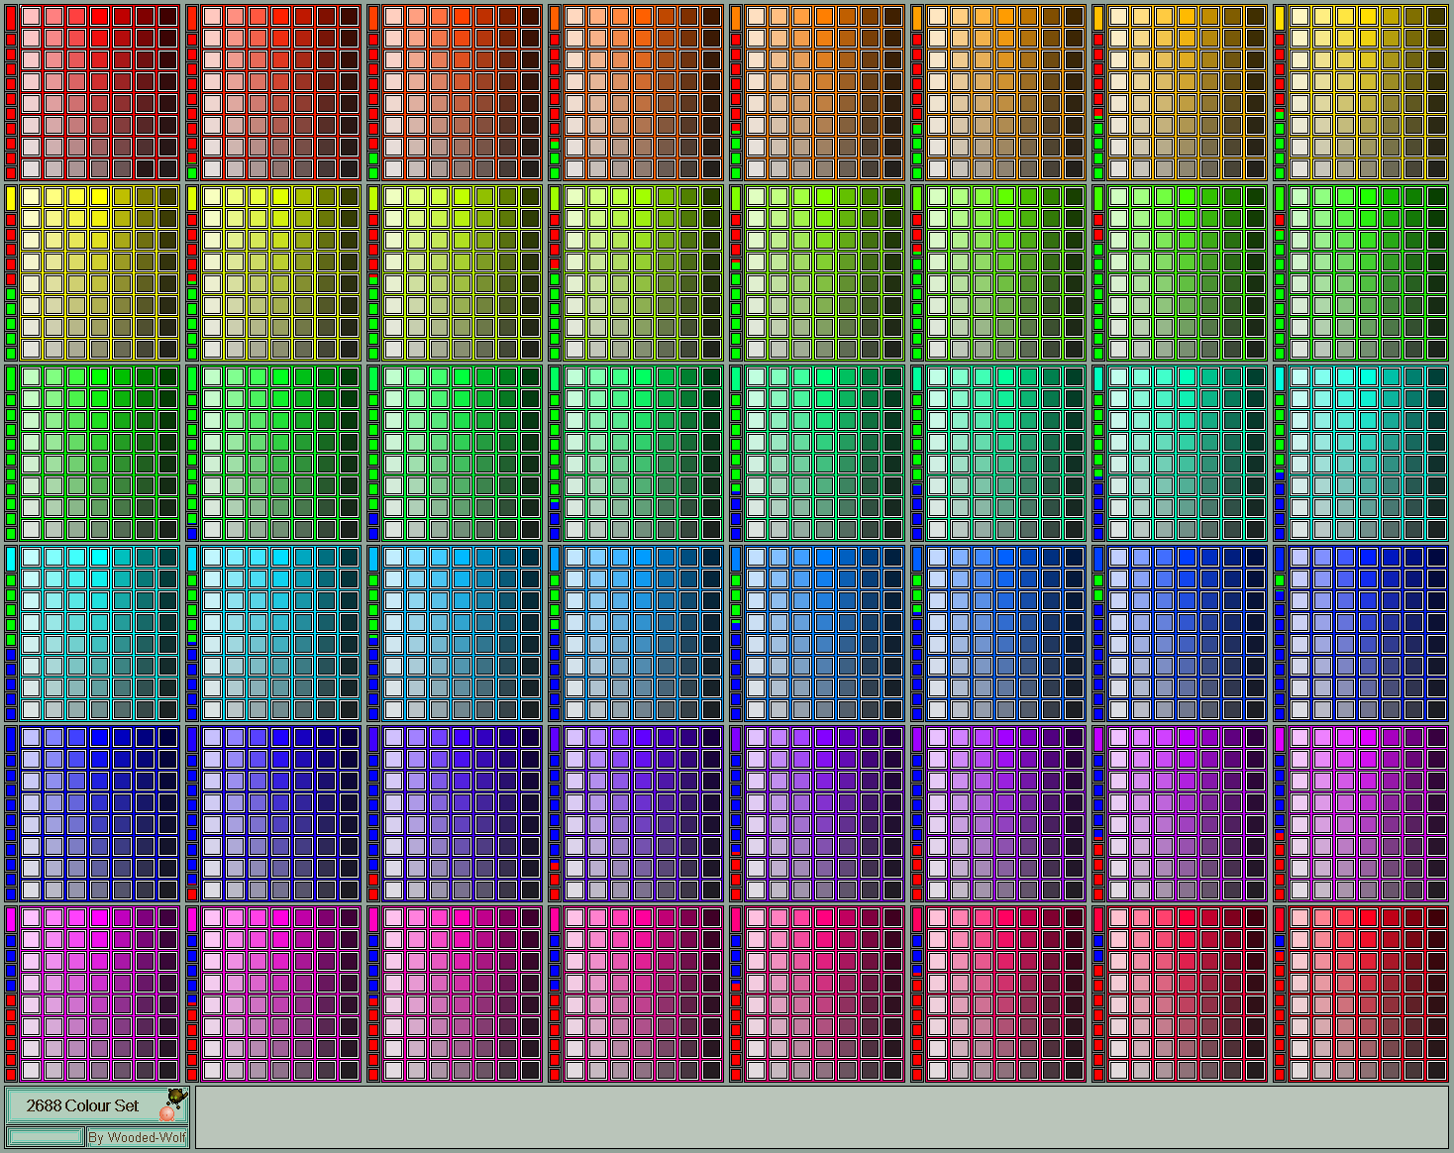Pick the pure green swatch atop third row's first block

click(99, 376)
